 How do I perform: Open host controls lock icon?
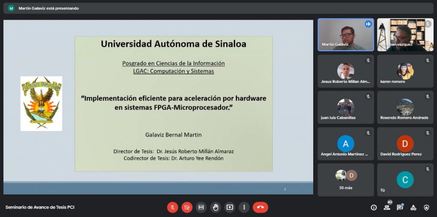426,207
